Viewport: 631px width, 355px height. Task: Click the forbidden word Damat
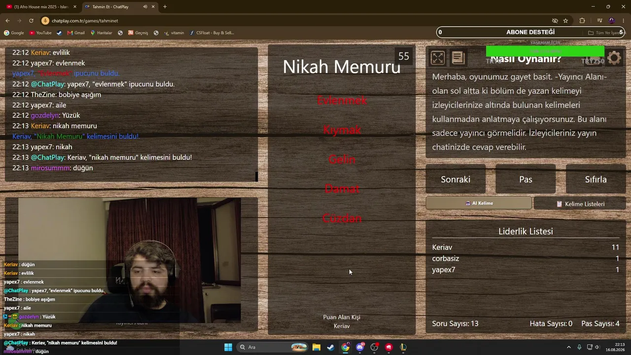point(342,189)
